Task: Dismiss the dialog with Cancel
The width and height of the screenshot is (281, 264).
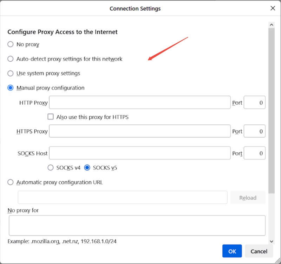Action: pyautogui.click(x=259, y=251)
